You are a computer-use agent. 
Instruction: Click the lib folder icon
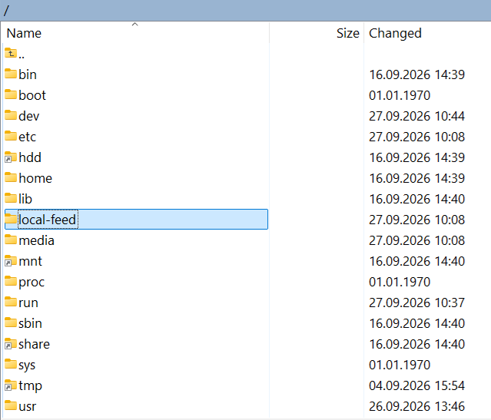(11, 198)
